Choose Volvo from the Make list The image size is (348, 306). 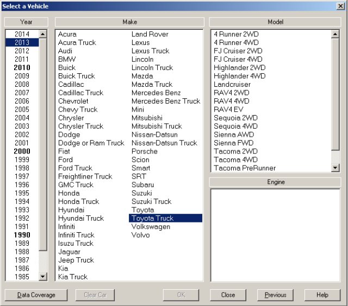click(x=140, y=235)
